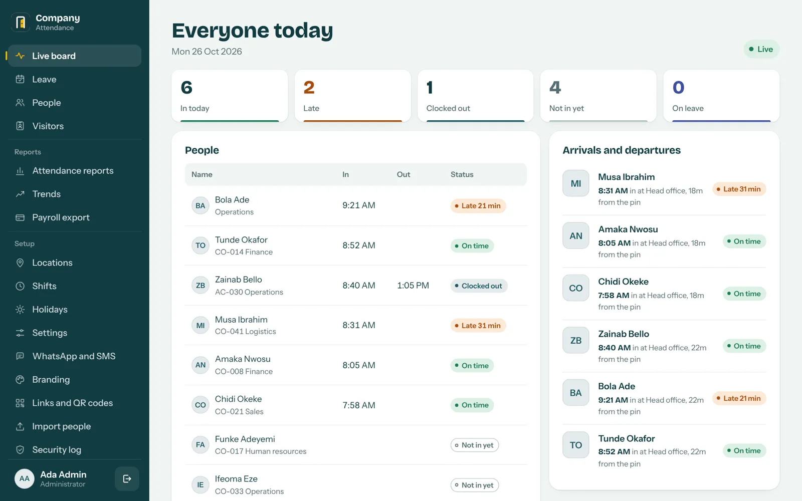Open the Leave menu item
This screenshot has width=802, height=501.
(74, 79)
